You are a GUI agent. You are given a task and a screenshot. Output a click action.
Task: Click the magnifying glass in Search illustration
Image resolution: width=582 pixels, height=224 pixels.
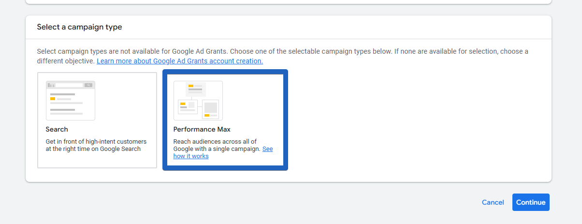click(88, 85)
